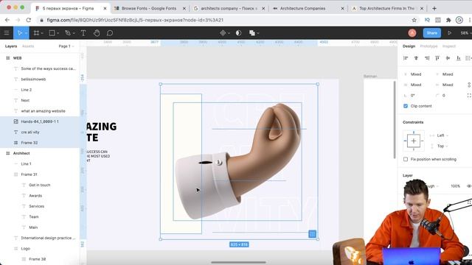Open the Figma main menu

pyautogui.click(x=7, y=32)
